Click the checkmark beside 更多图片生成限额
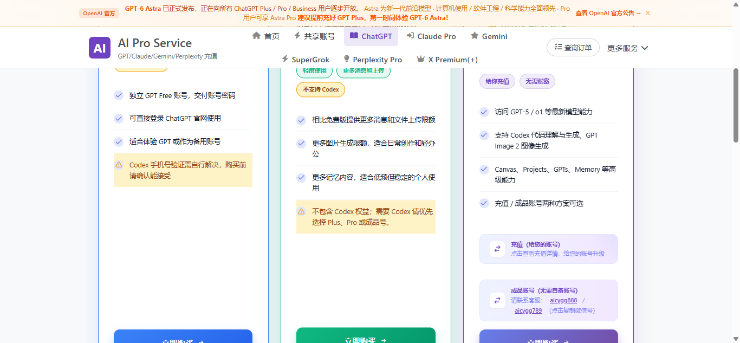Image resolution: width=740 pixels, height=343 pixels. click(x=301, y=143)
